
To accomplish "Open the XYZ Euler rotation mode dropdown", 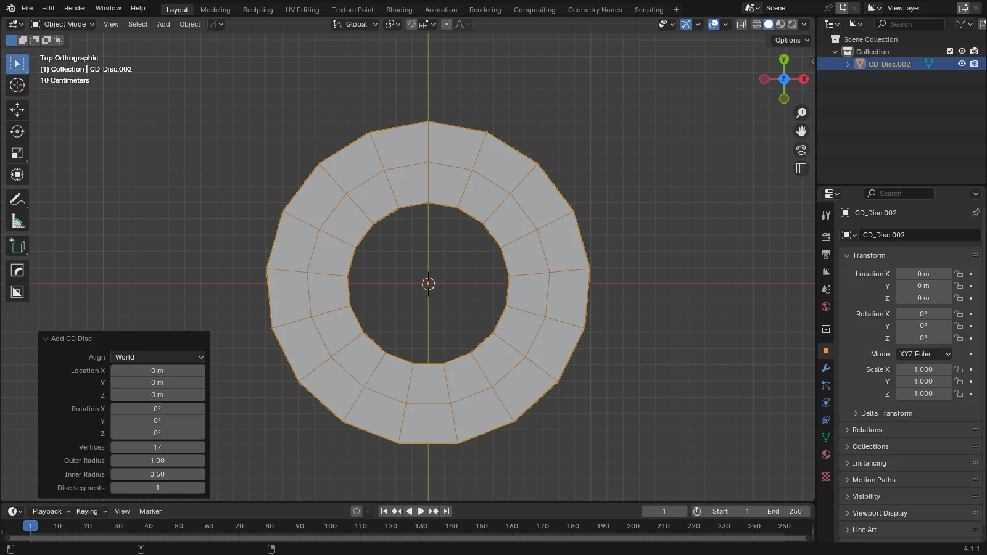I will point(924,354).
